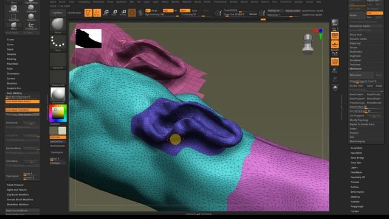Expand Alpha and Texture section
Screen dimensions: 389x219
[17, 190]
